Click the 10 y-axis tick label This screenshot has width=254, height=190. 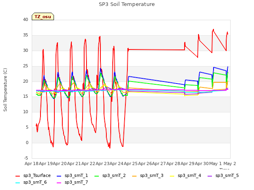[x=25, y=112]
